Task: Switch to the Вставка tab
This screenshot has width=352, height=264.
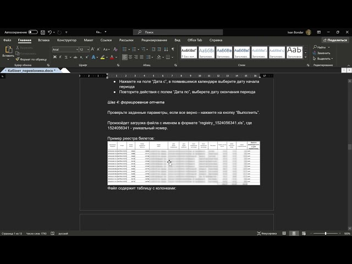Action: (44, 40)
